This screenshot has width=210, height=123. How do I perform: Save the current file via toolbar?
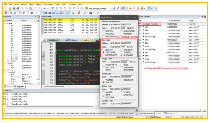14,8
